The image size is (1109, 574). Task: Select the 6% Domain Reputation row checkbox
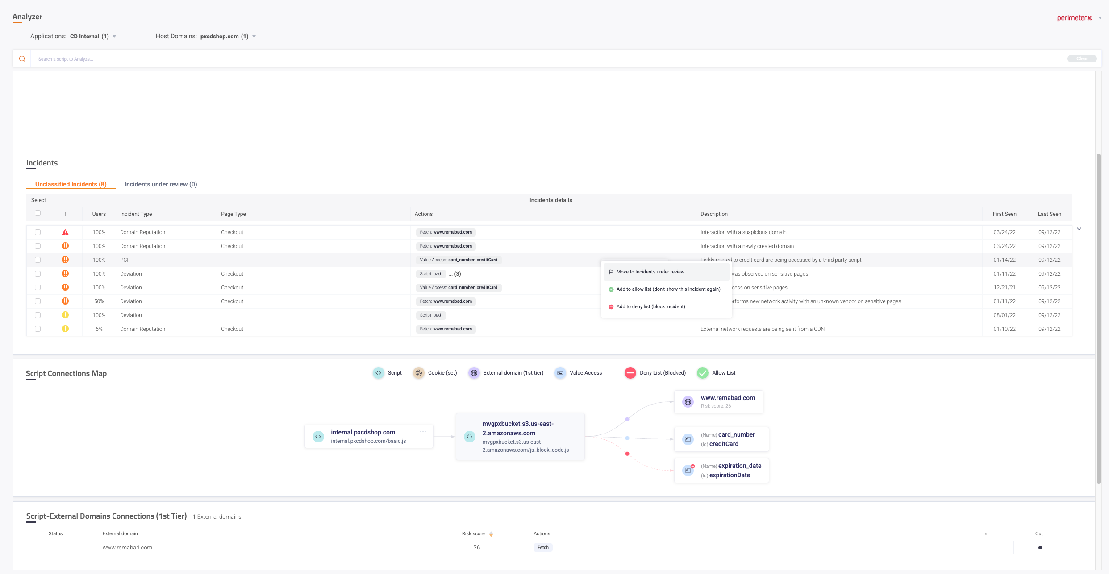pyautogui.click(x=38, y=329)
